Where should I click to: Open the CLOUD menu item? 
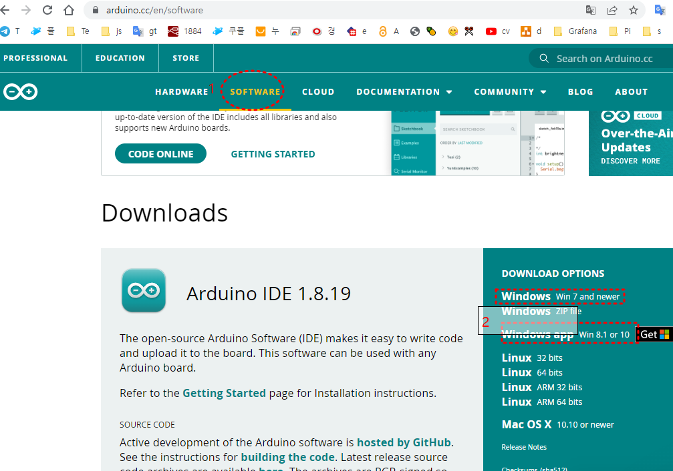click(x=318, y=91)
